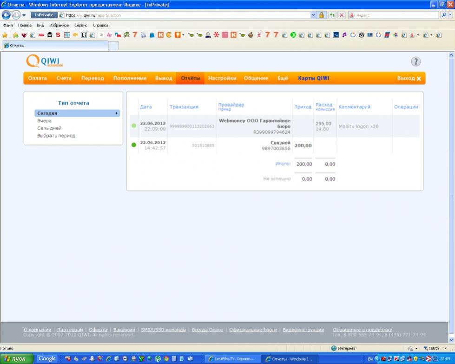Screen dimensions: 455x364
Task: Open the zoom level 100% dropdown
Action: 445,348
